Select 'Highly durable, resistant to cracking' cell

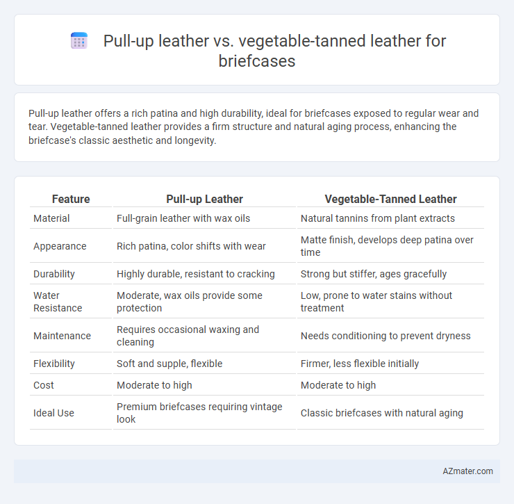point(196,274)
